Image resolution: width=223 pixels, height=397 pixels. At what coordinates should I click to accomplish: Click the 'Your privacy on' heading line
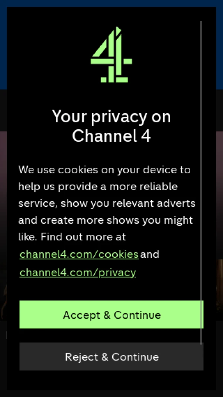[x=111, y=116]
